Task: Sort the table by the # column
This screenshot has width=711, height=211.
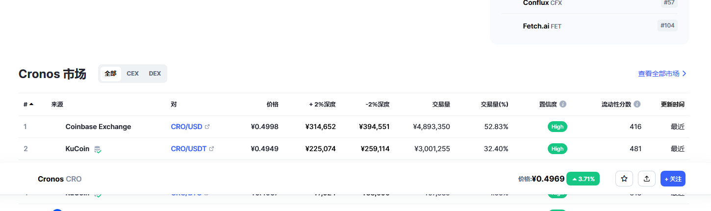Action: (28, 104)
